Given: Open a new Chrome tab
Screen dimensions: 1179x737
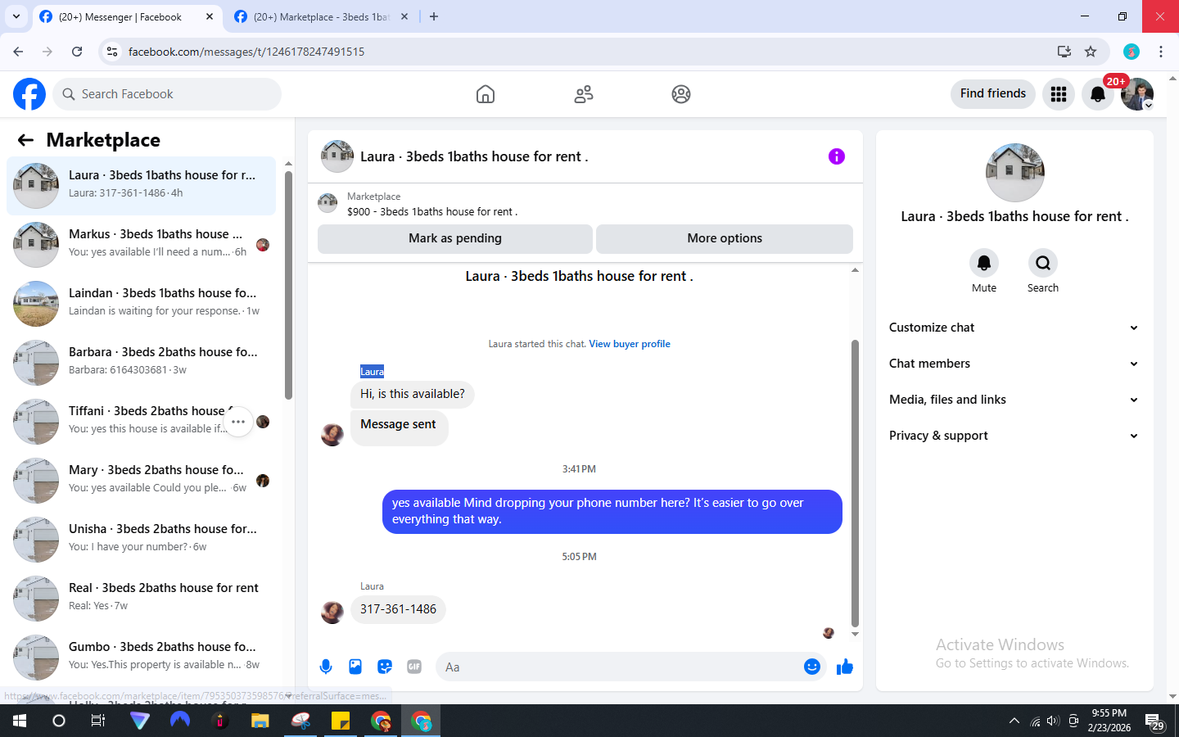Looking at the screenshot, I should [x=434, y=16].
